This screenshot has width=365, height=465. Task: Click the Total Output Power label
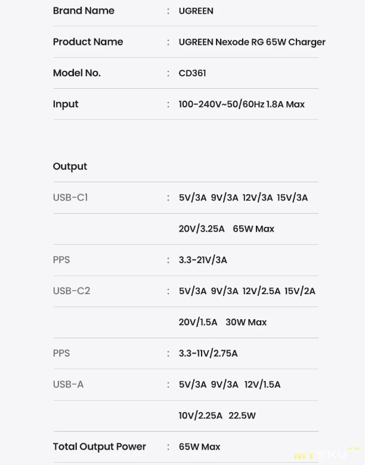pos(99,447)
